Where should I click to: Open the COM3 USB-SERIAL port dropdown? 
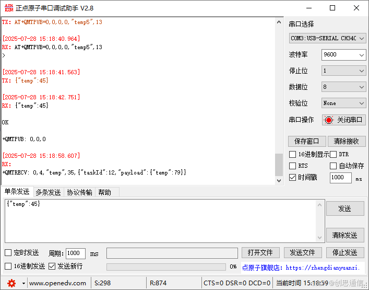pyautogui.click(x=327, y=38)
